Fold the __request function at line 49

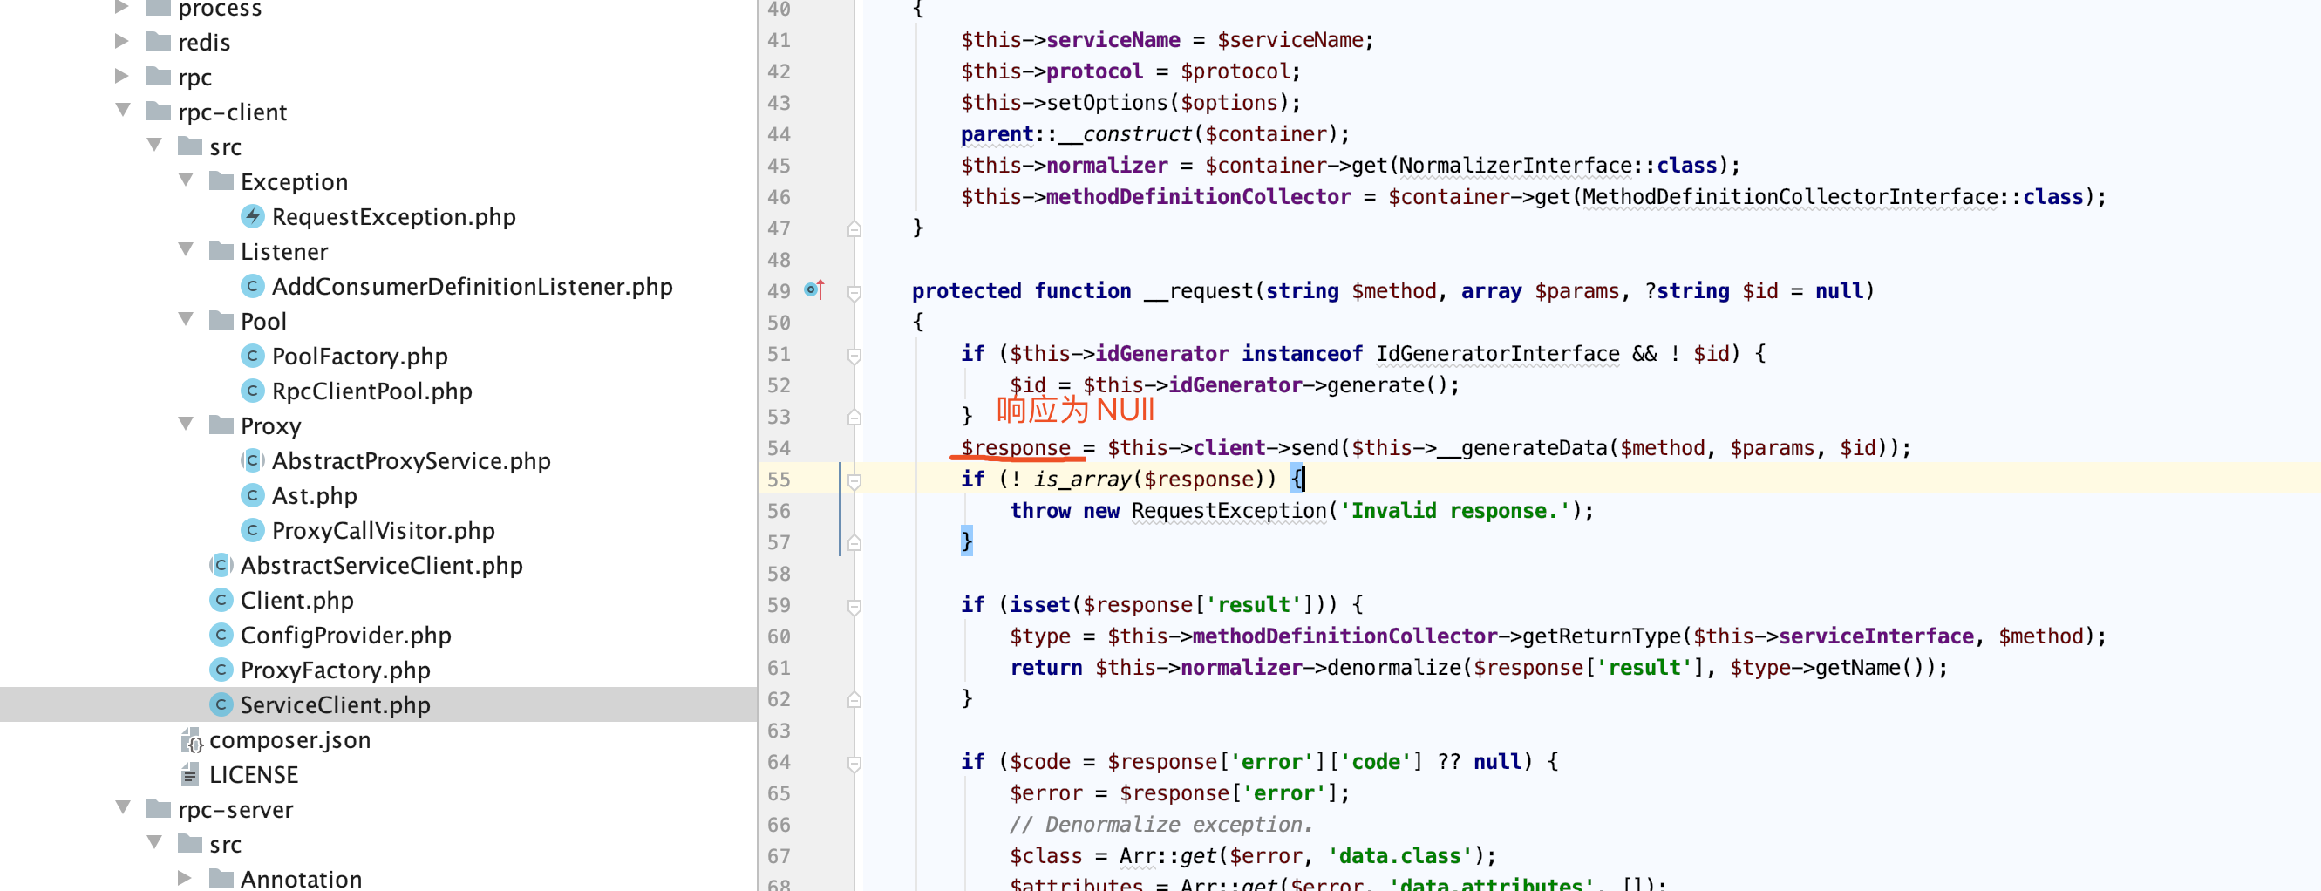[x=854, y=292]
